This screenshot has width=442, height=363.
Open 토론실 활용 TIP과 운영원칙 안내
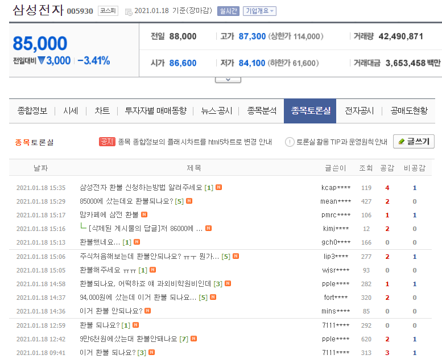coord(342,142)
